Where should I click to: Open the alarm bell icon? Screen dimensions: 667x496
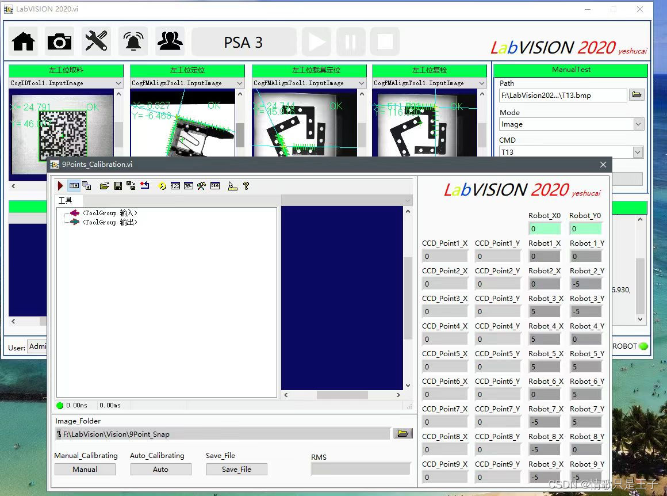click(x=132, y=41)
